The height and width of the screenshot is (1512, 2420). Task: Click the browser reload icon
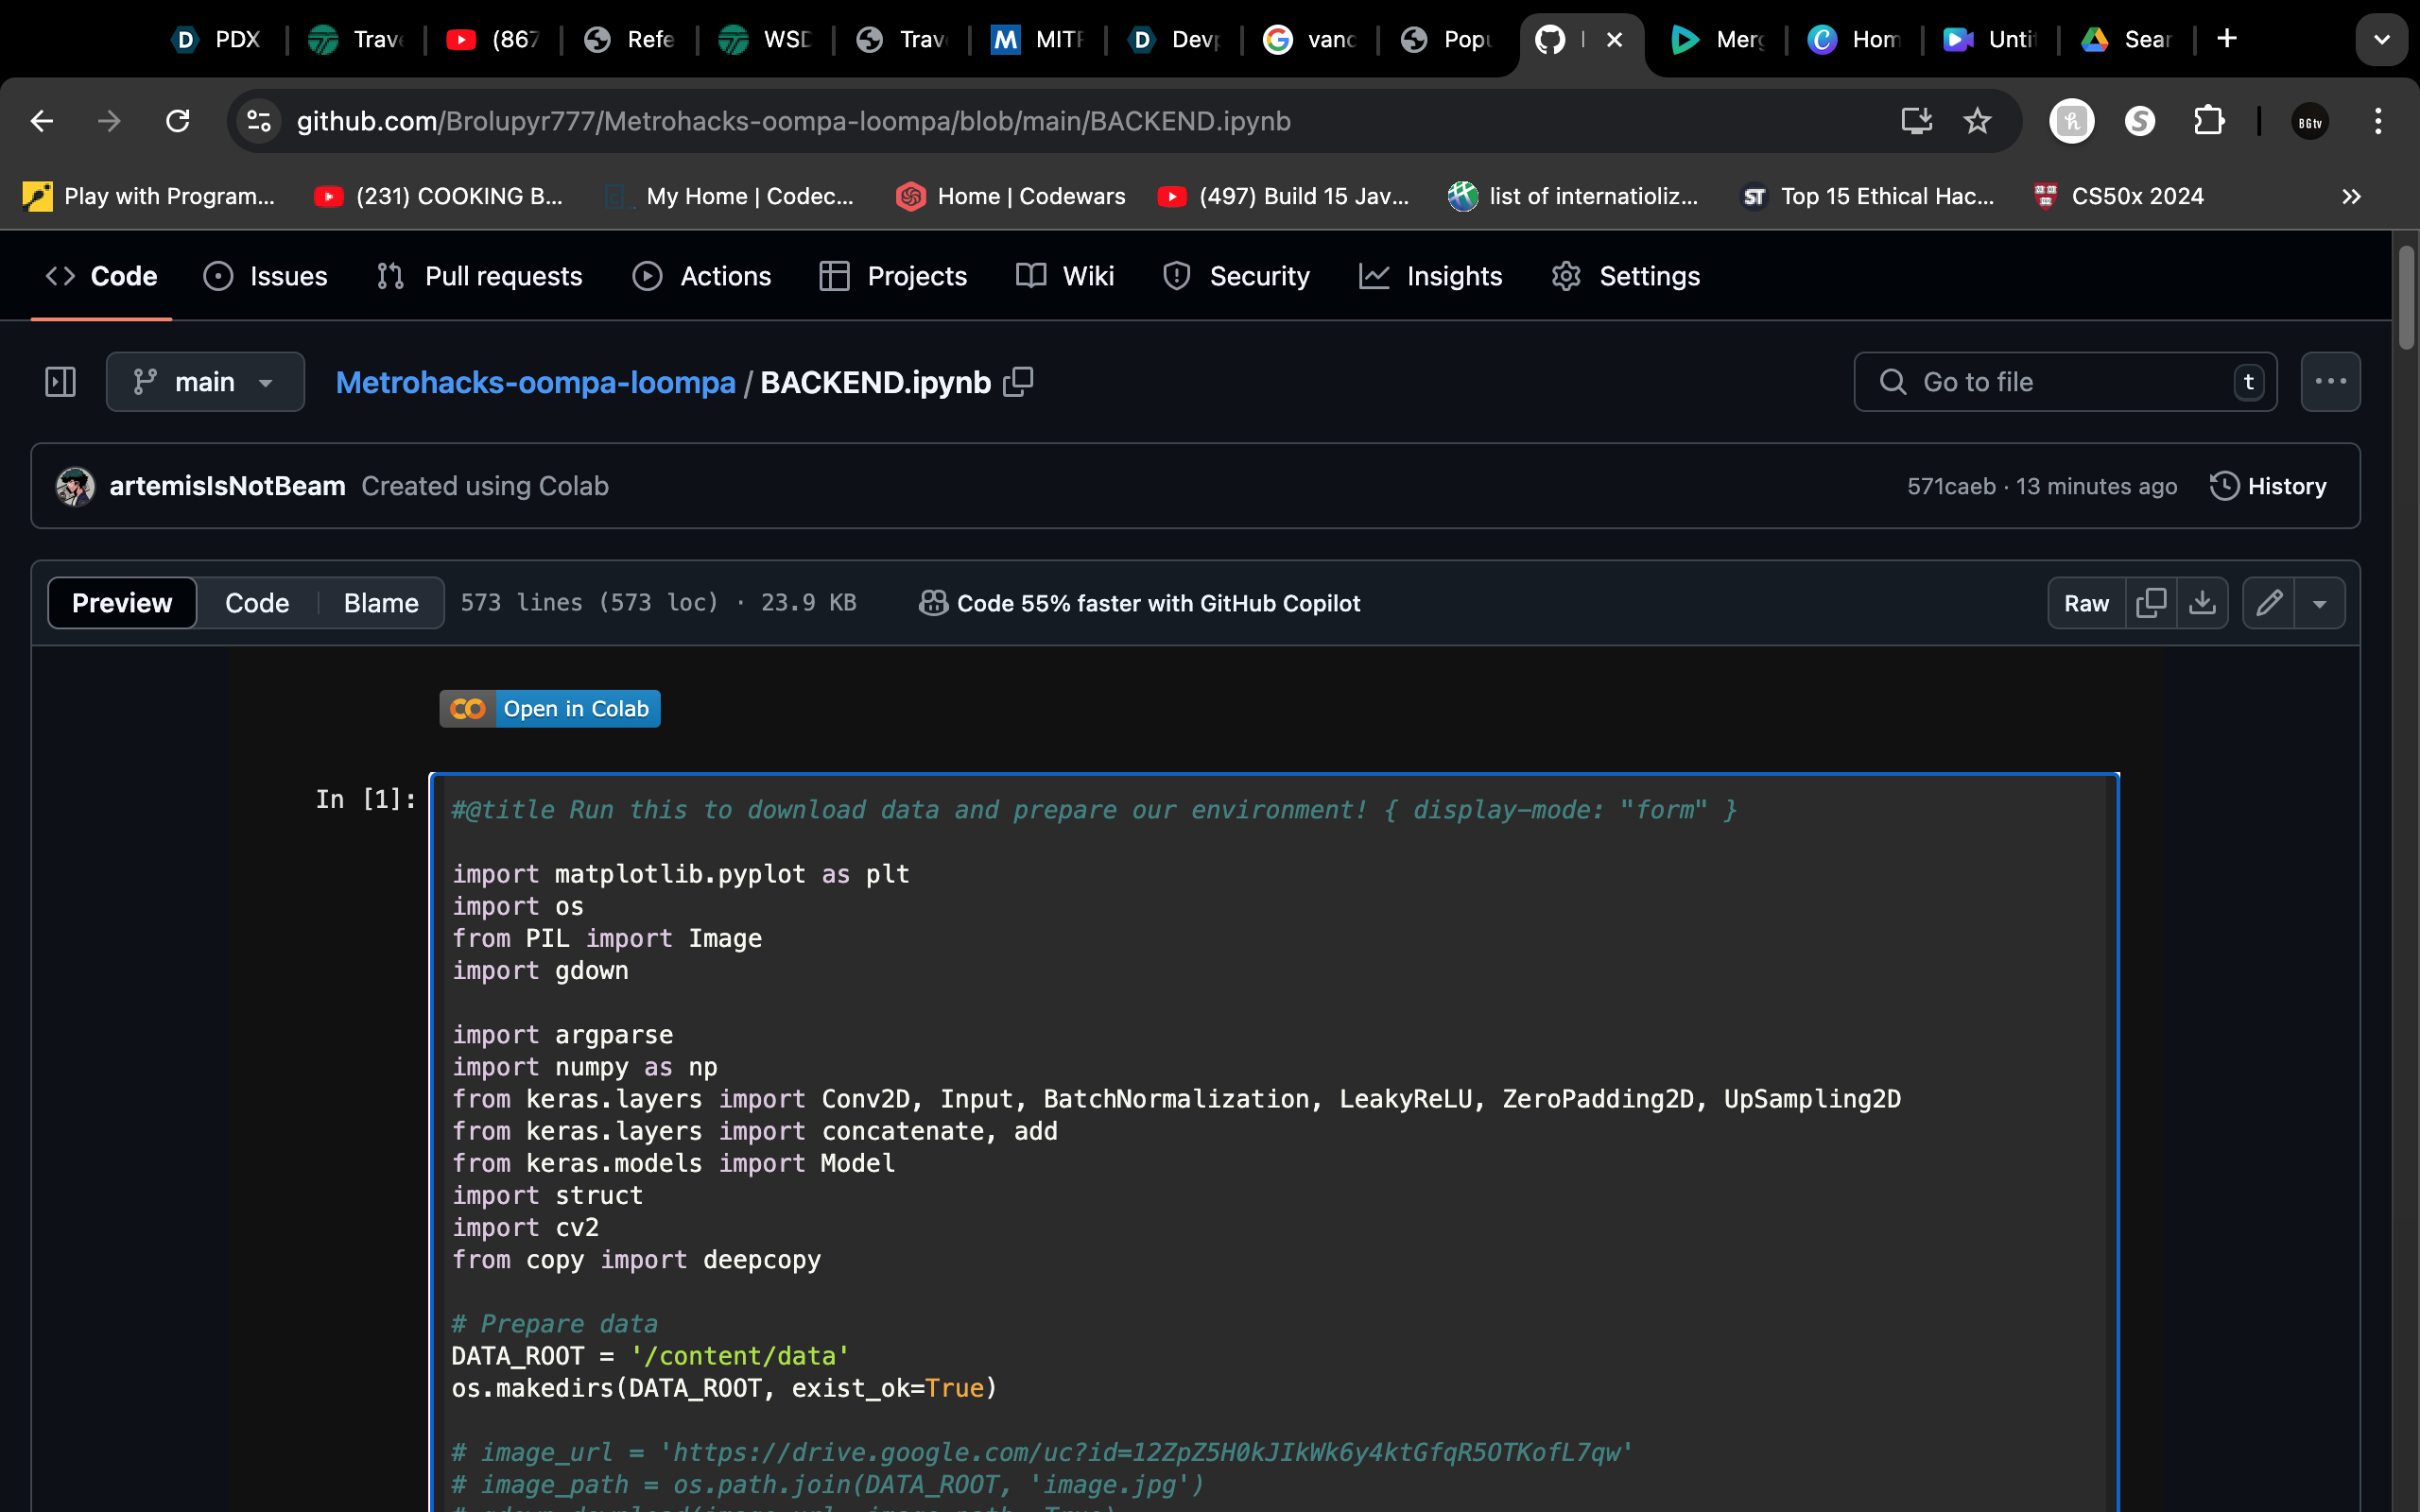coord(178,121)
